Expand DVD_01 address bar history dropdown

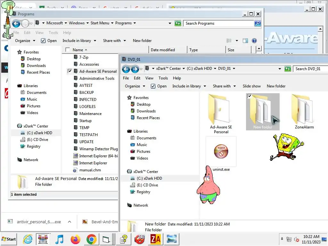tap(280, 69)
